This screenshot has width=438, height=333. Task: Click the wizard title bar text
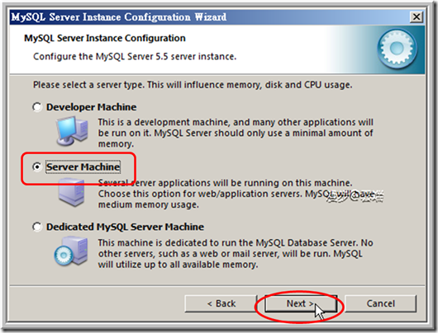tap(119, 17)
